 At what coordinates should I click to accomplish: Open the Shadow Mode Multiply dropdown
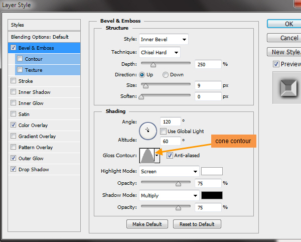point(170,195)
